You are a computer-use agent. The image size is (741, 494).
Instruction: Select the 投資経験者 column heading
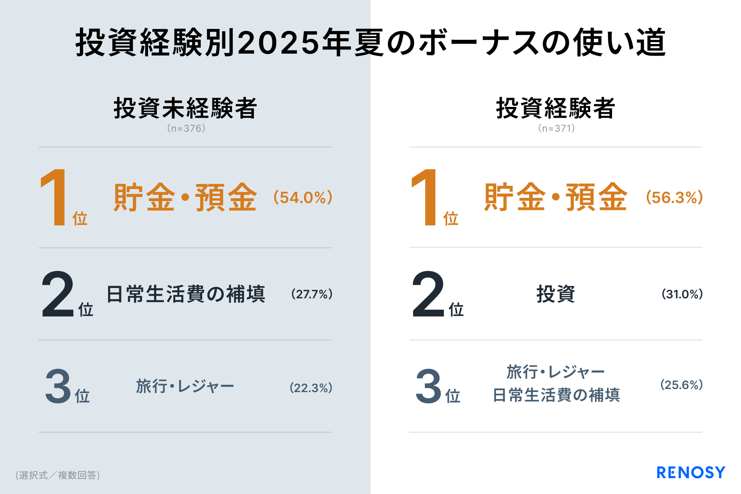pos(555,108)
